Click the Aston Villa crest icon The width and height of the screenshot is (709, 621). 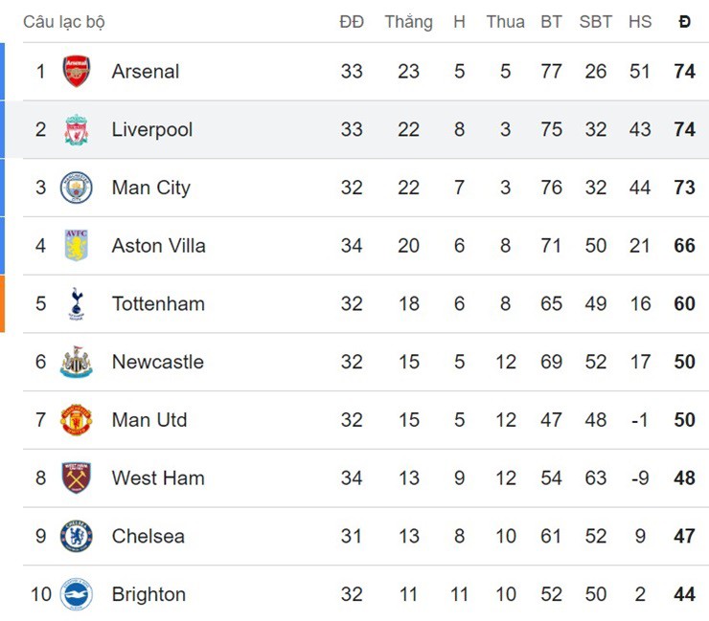pos(77,246)
